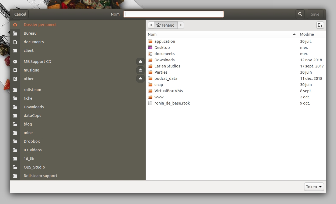This screenshot has width=336, height=204.
Task: Select Bureau in the sidebar
Action: click(x=30, y=33)
